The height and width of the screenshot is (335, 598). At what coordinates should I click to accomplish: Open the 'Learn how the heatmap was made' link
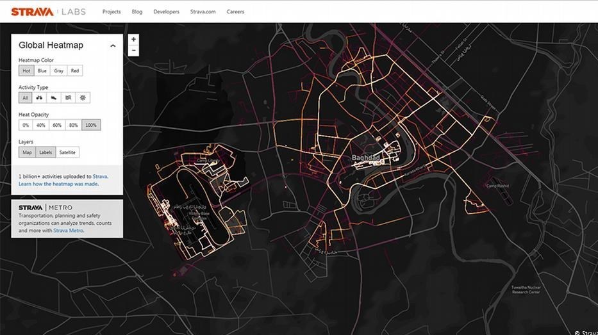point(58,184)
